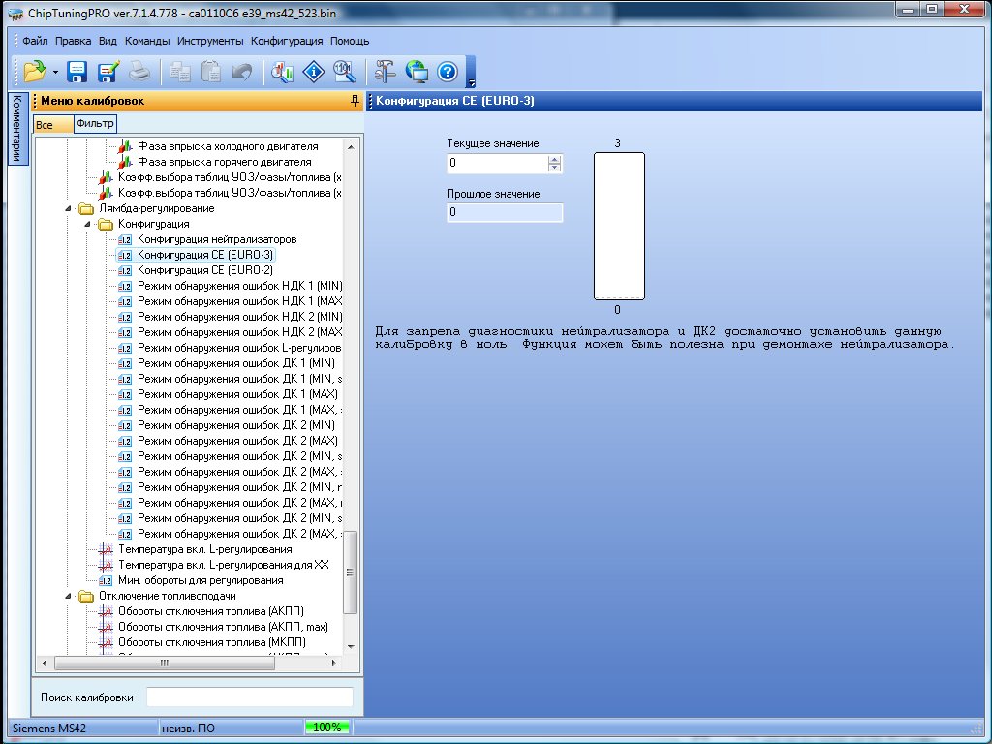
Task: Open the Инструменты menu
Action: coord(210,42)
